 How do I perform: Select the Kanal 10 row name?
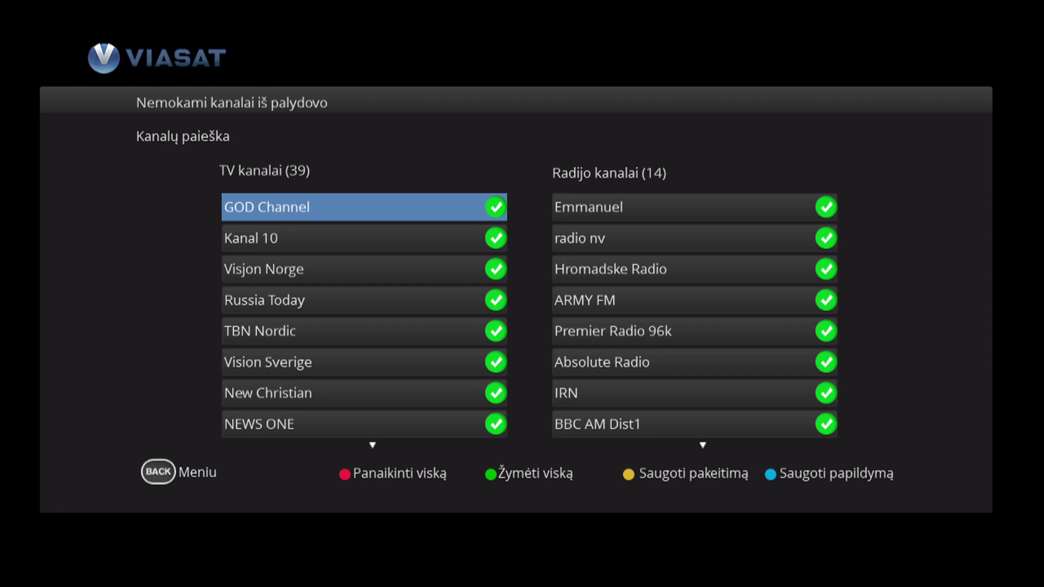pyautogui.click(x=251, y=238)
